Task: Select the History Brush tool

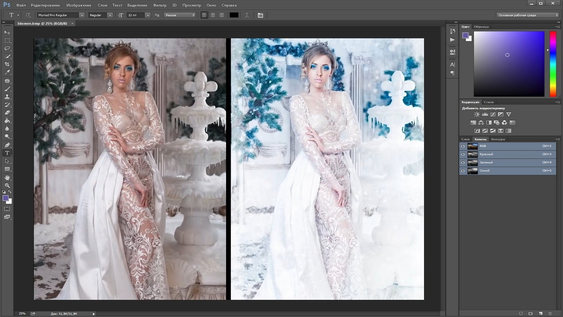Action: click(7, 105)
